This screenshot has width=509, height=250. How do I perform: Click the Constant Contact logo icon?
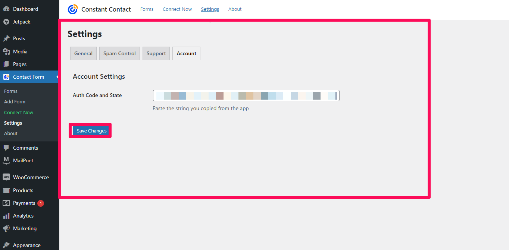pos(73,9)
